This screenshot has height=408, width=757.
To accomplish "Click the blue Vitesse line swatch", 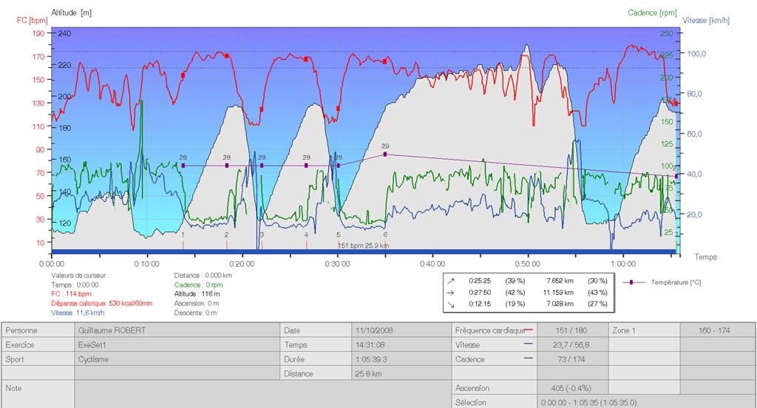I will tap(529, 345).
